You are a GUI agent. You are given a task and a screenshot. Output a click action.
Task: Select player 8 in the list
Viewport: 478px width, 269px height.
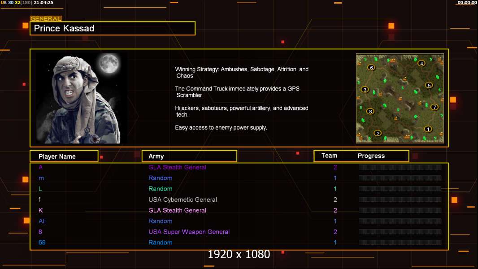click(40, 232)
